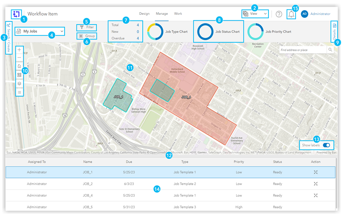344x216 pixels.
Task: Turn off the Show labels toggle
Action: [x=326, y=145]
